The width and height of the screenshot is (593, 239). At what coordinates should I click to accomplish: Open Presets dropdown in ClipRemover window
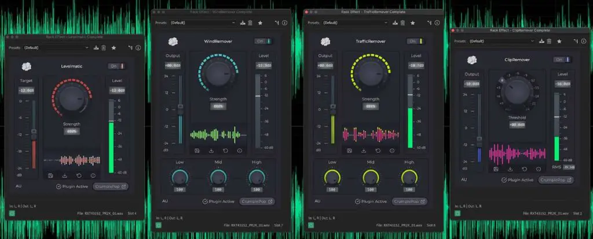502,41
